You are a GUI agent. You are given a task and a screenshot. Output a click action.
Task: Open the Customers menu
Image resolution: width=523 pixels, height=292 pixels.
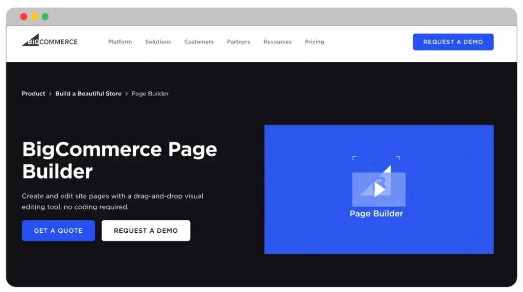point(199,42)
